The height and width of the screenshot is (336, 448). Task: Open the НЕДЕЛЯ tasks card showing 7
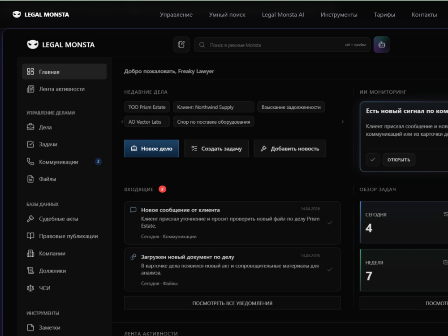404,270
